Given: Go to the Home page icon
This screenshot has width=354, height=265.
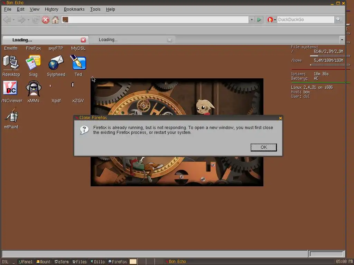Looking at the screenshot, I should click(x=55, y=20).
